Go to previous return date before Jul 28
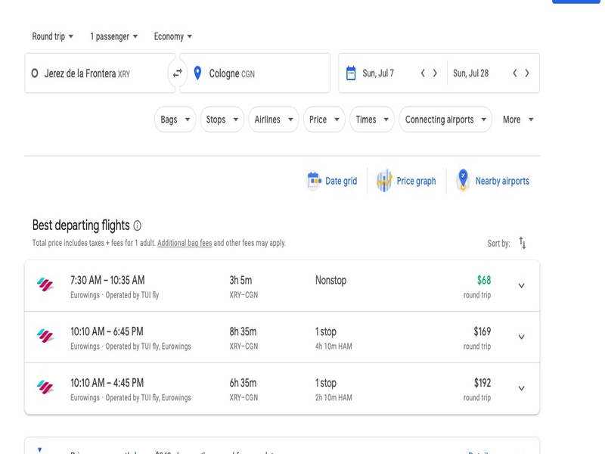The image size is (605, 454). [515, 73]
